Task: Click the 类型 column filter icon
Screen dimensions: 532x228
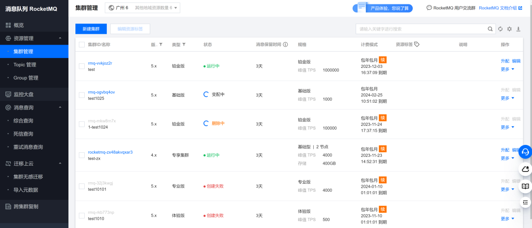Action: pyautogui.click(x=184, y=44)
